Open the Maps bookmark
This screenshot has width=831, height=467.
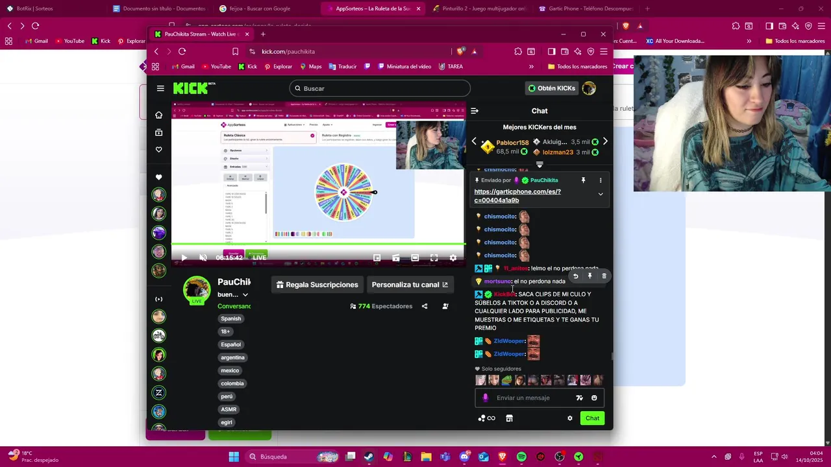tap(310, 66)
